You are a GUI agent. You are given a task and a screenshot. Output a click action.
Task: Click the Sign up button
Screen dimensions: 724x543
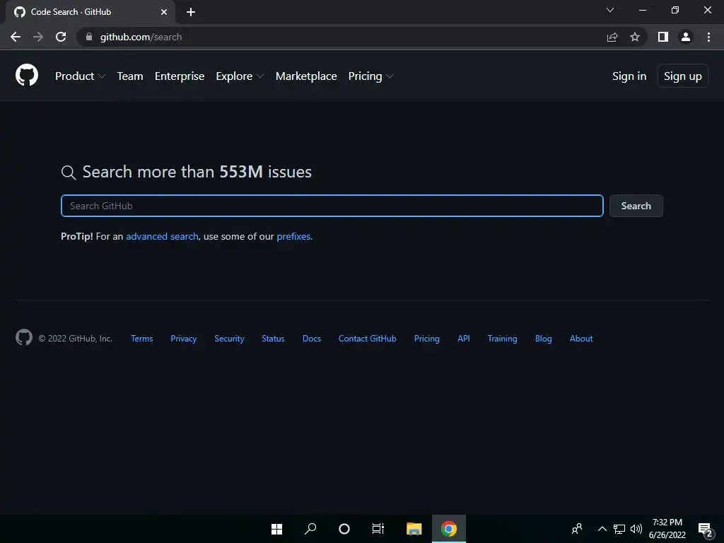(682, 76)
